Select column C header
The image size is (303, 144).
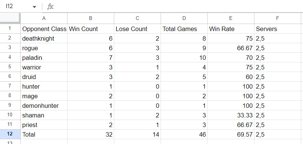click(x=137, y=18)
